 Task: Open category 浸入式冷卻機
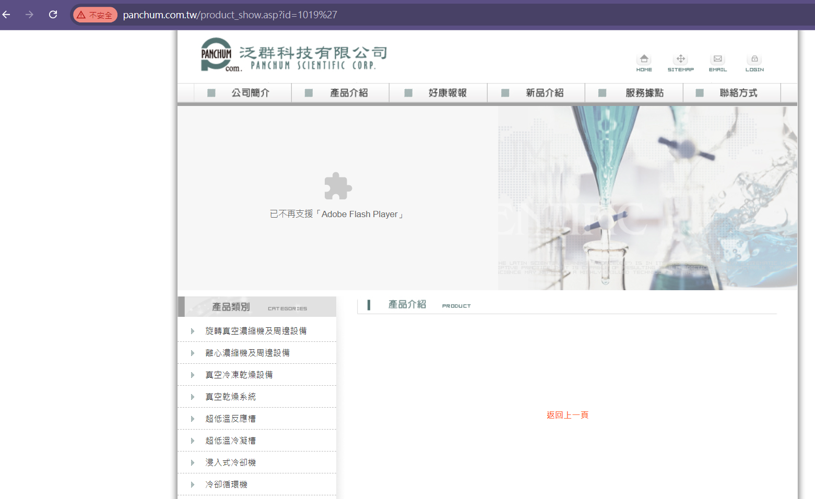coord(231,462)
